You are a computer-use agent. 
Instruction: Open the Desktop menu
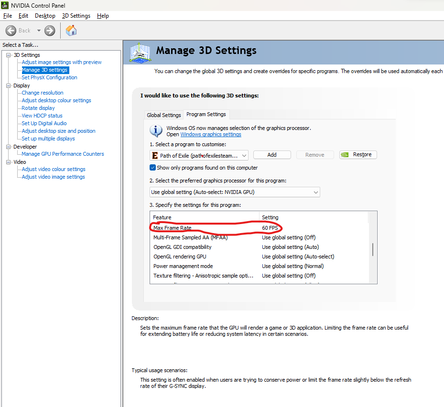[45, 16]
